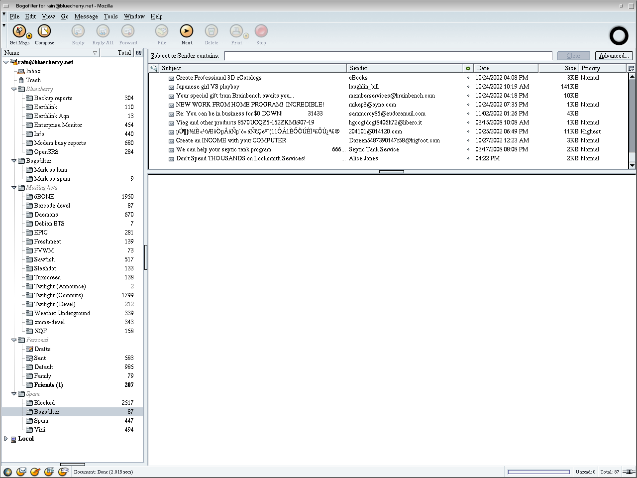Open Mail component icon in status bar
The width and height of the screenshot is (637, 478).
(21, 472)
